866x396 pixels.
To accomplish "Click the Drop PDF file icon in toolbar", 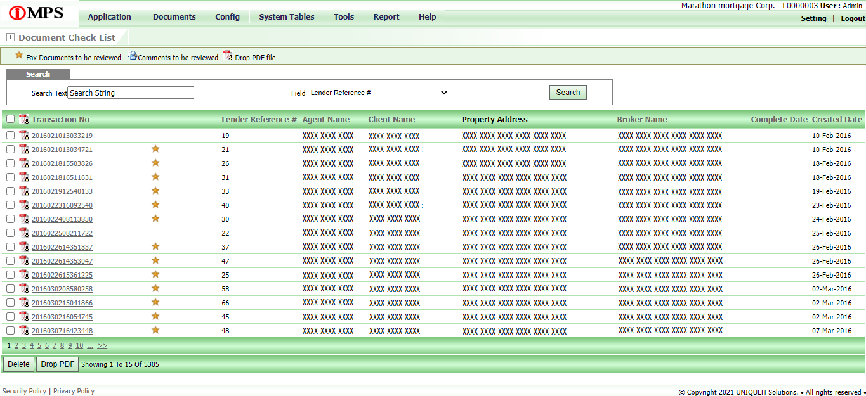I will point(228,56).
